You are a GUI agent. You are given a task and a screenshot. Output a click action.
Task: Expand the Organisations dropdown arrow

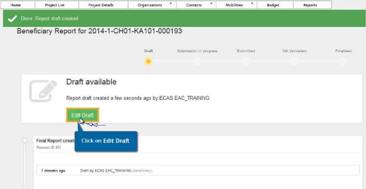[x=170, y=4]
